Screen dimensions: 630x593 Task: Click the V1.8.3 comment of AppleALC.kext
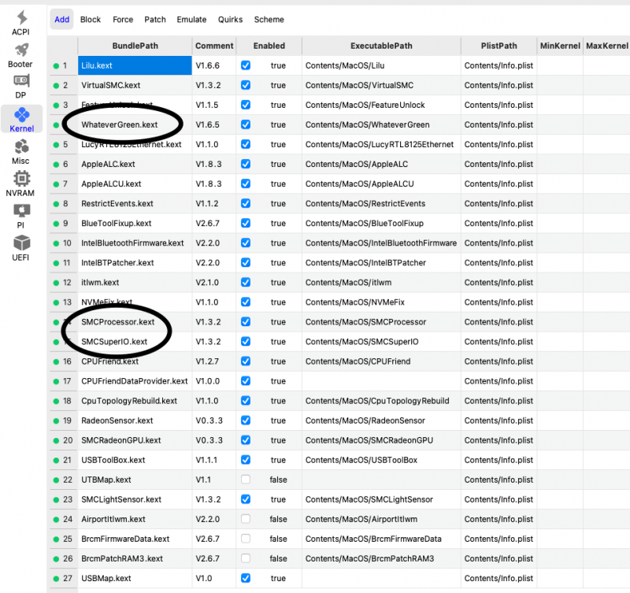point(209,164)
